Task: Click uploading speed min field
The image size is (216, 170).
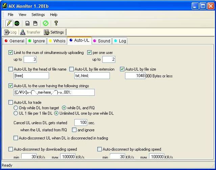Action: (118, 156)
